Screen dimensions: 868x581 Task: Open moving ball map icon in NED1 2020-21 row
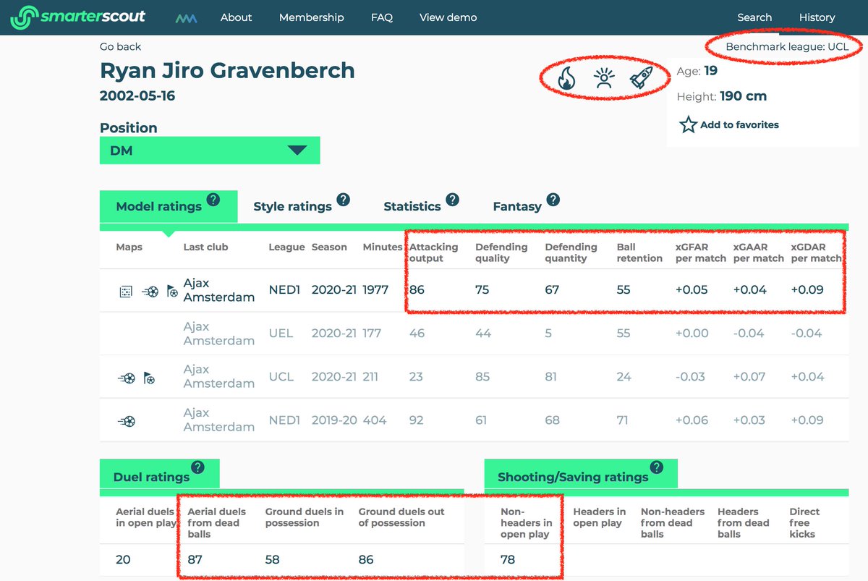(149, 292)
